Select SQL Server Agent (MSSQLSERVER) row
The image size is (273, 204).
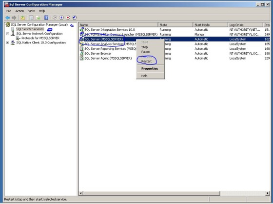click(175, 58)
